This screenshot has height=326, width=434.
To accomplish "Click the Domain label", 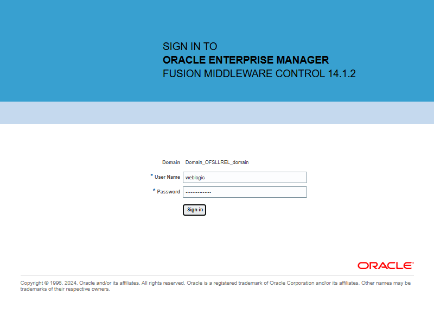I will pyautogui.click(x=171, y=162).
